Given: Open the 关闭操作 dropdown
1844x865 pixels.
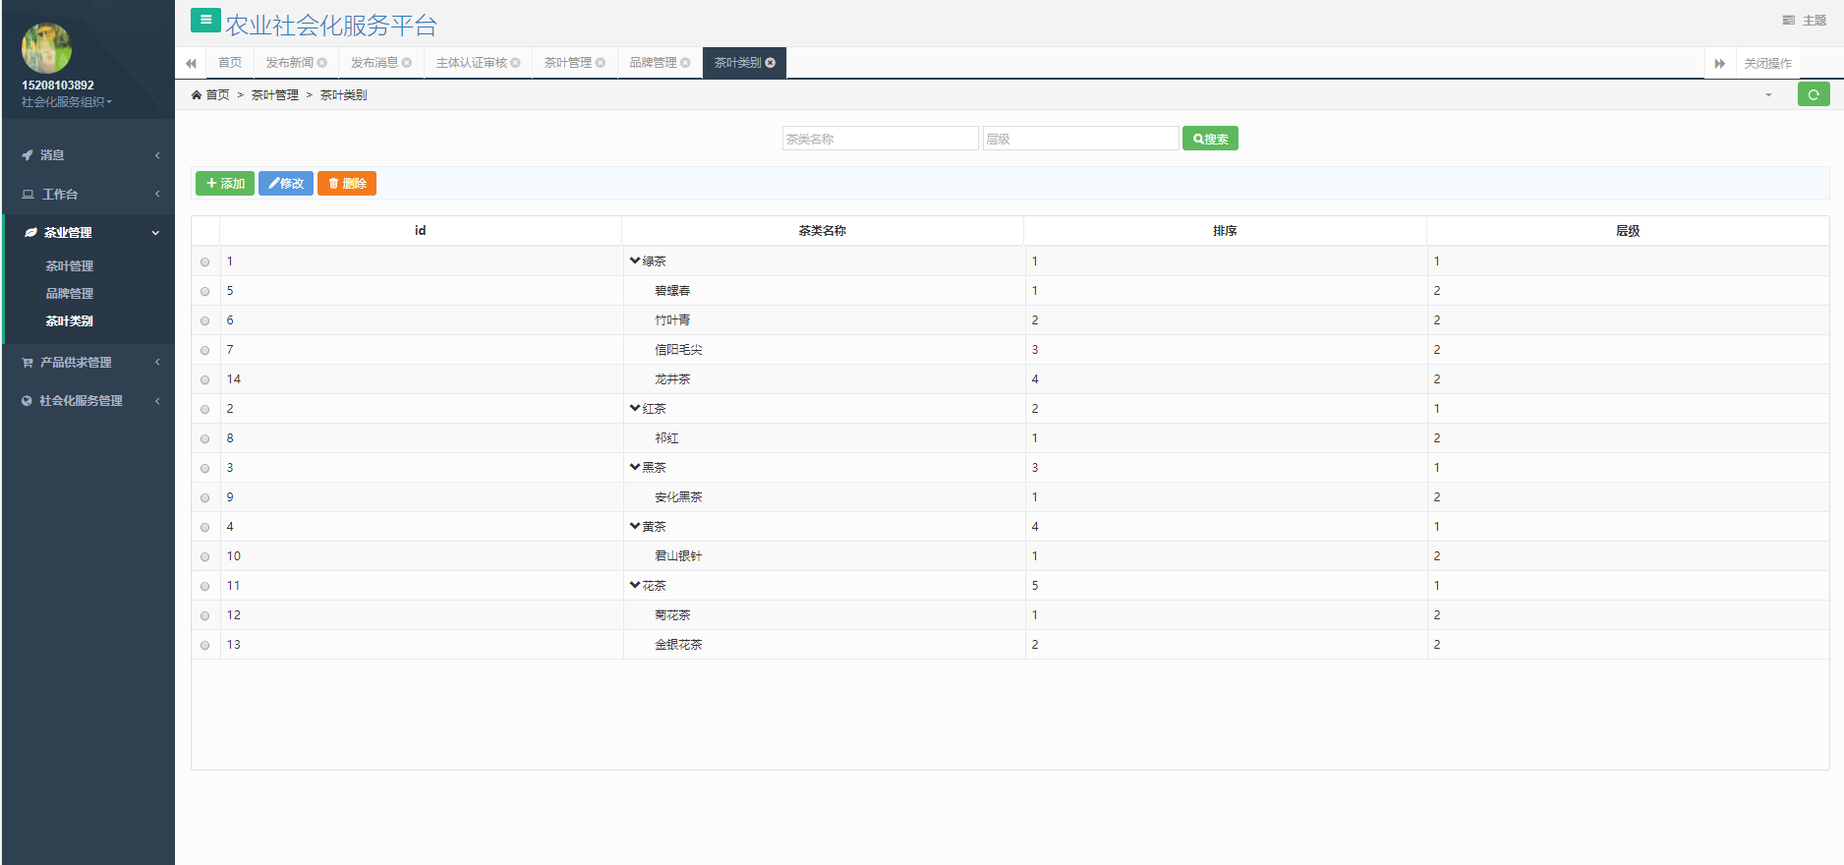Looking at the screenshot, I should (x=1767, y=63).
